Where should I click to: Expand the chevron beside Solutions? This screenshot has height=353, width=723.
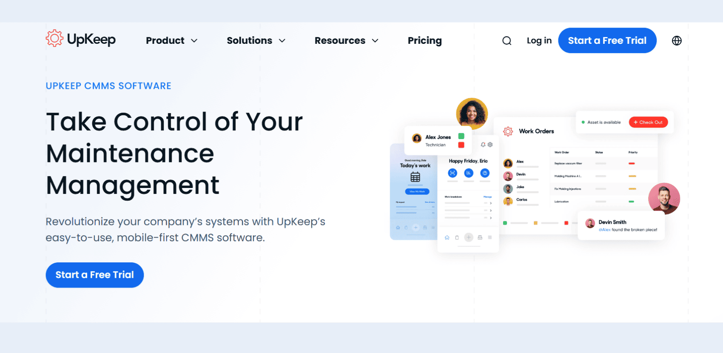pos(282,41)
